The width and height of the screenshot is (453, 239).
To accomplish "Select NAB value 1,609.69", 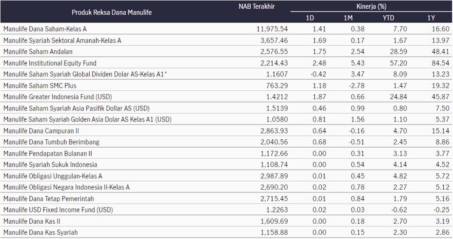I will 274,221.
